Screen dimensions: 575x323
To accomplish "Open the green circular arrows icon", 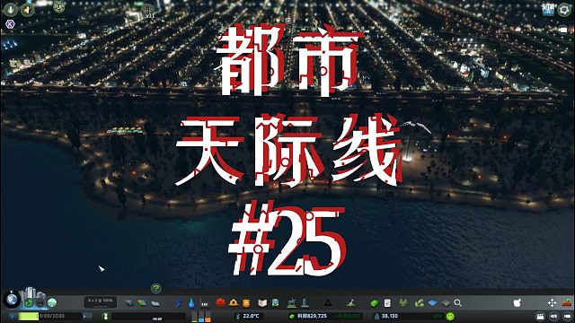I will point(29,303).
